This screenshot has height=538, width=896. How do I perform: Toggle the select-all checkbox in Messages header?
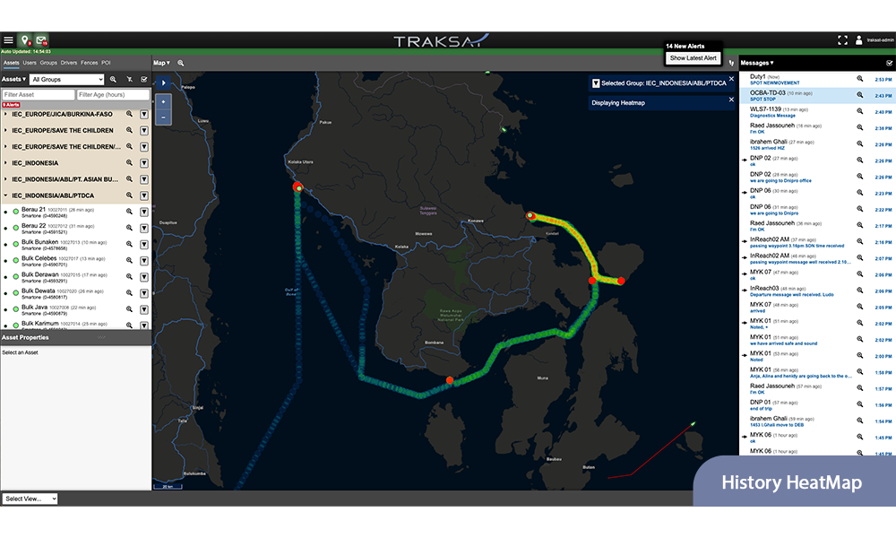point(889,64)
